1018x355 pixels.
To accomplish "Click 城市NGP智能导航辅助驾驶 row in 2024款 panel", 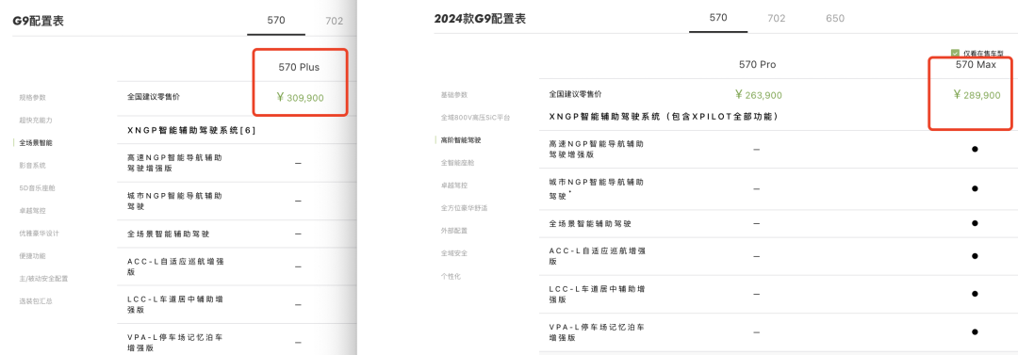I will click(x=779, y=189).
